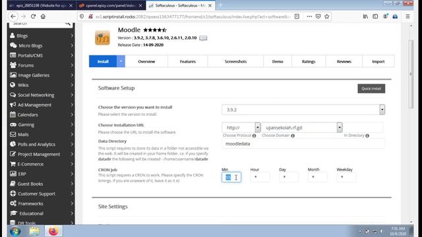Switch to the Features tab
Viewport: 422px width, 237px height.
tap(187, 61)
